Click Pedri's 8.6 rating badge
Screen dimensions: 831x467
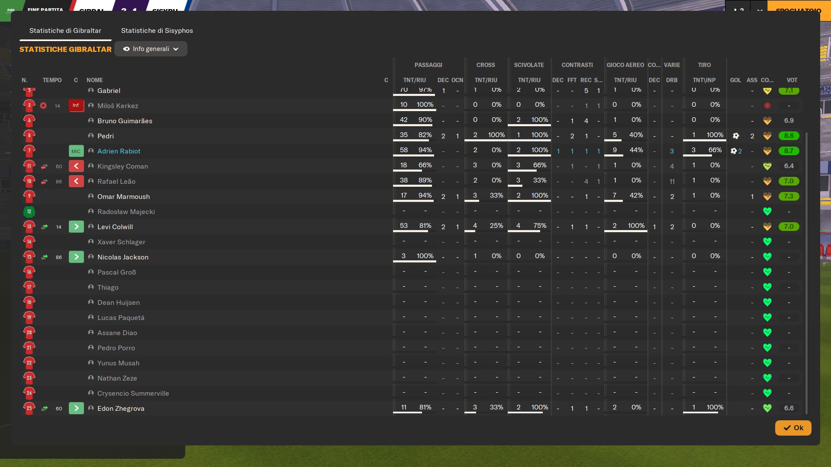789,136
